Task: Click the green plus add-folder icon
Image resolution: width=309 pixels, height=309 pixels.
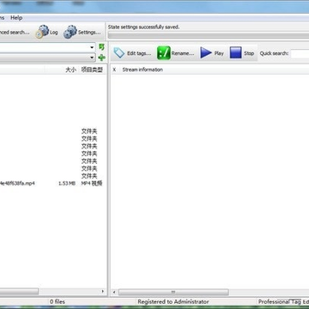Action: 101,58
